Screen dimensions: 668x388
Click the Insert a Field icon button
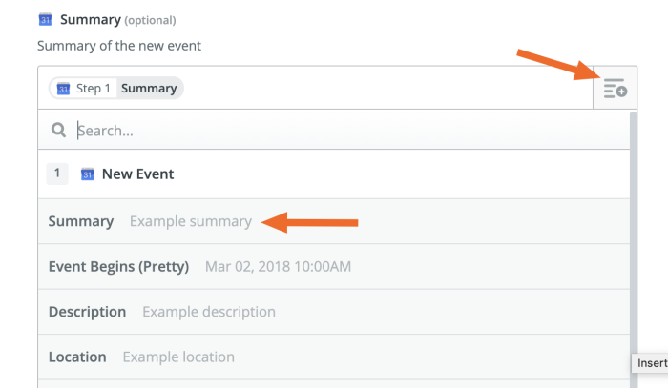click(x=616, y=89)
